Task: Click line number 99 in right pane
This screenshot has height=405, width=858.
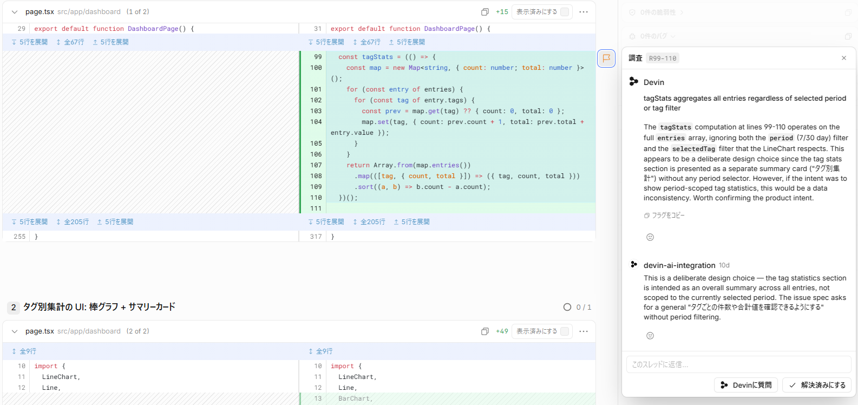Action: pyautogui.click(x=318, y=57)
